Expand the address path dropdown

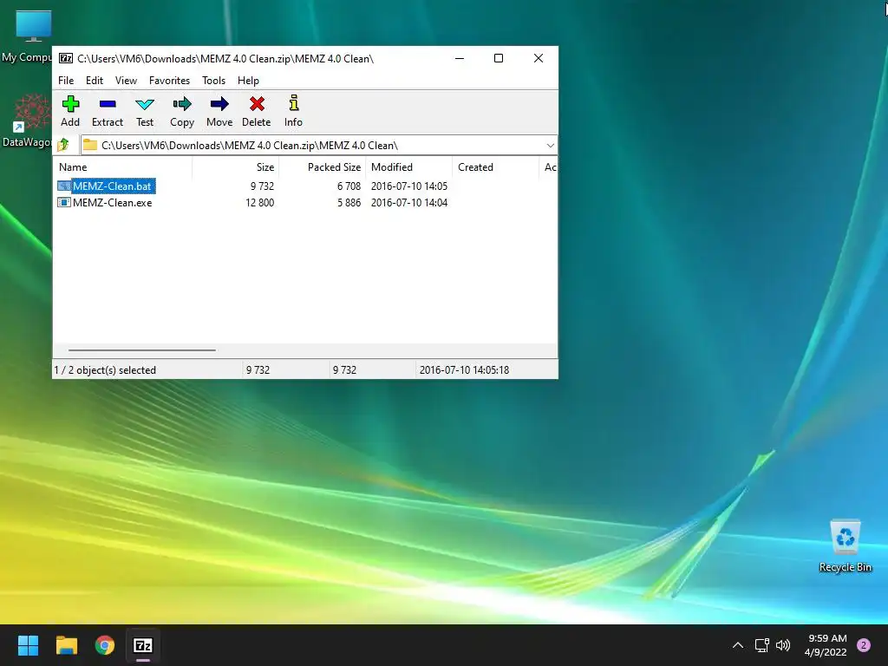[x=550, y=146]
